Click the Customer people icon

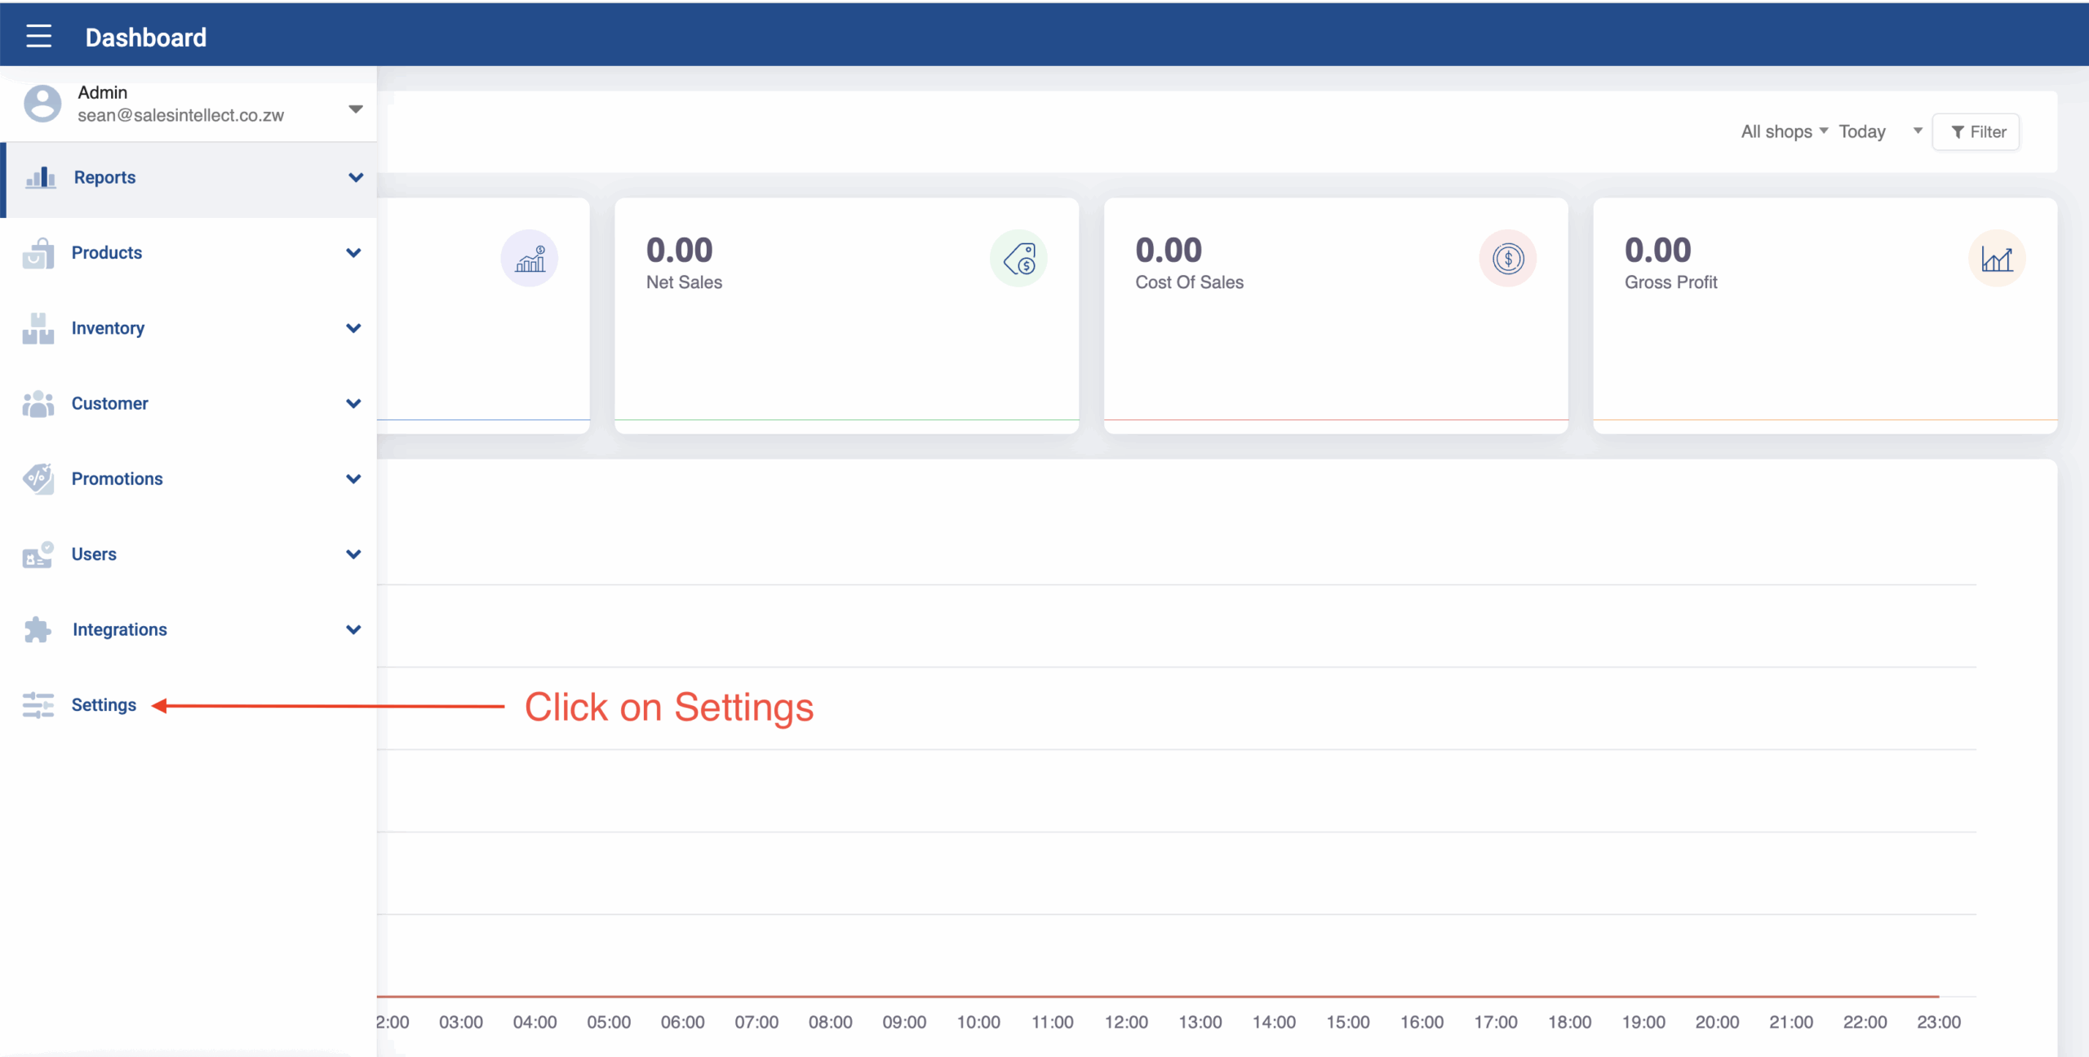tap(38, 403)
